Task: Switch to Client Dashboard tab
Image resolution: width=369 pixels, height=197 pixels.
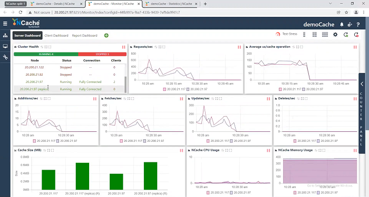Action: coord(56,35)
